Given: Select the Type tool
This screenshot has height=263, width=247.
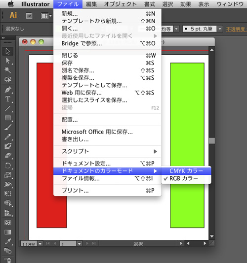Looking at the screenshot, I should coord(8,99).
